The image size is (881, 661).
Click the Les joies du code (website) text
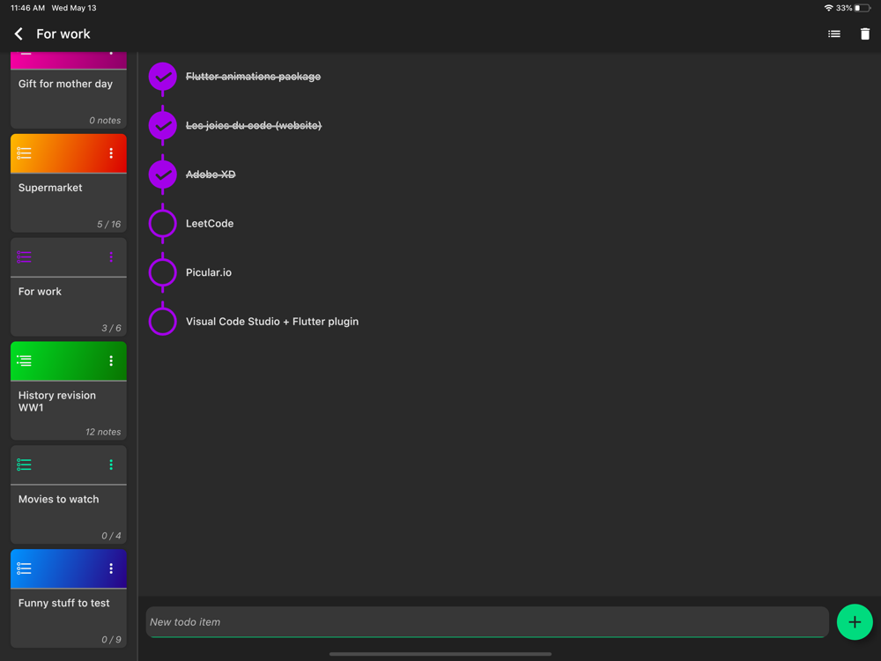point(254,125)
